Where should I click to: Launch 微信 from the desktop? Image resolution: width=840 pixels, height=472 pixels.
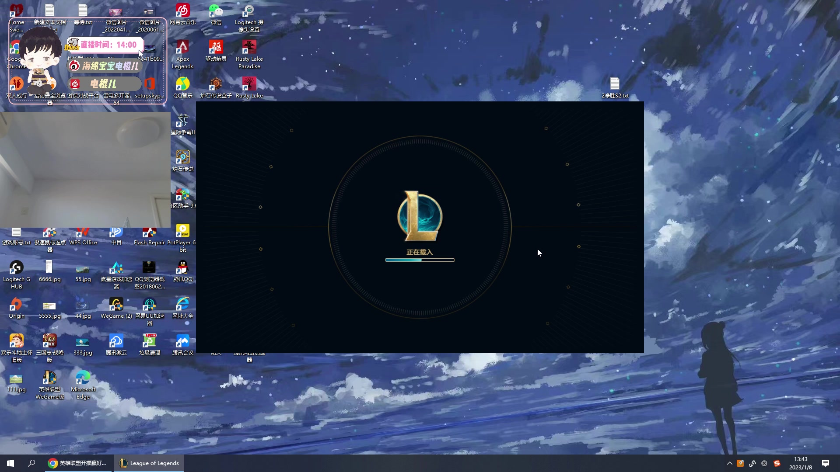(216, 14)
